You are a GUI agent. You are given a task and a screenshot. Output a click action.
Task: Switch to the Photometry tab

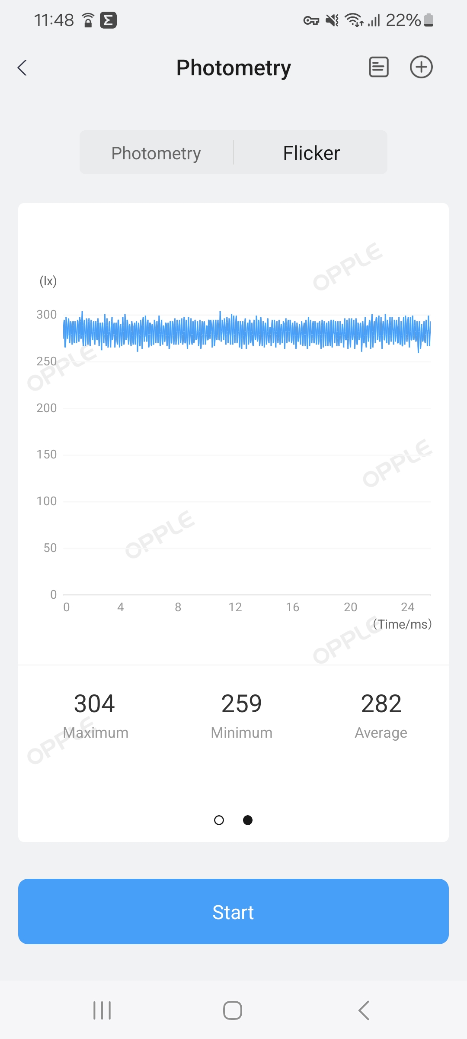click(x=156, y=153)
